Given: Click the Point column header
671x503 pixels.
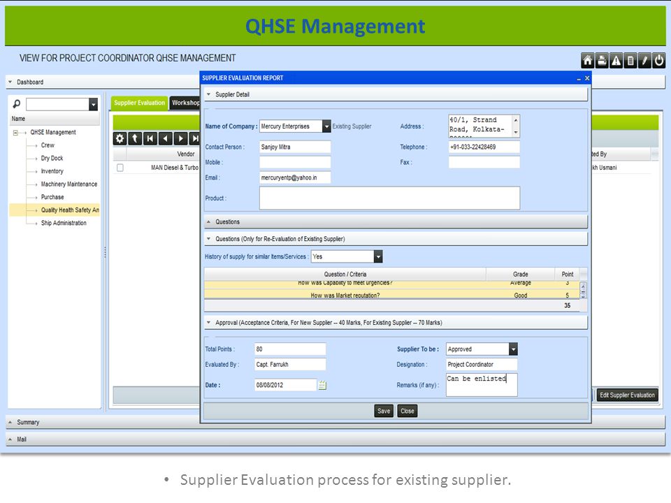Looking at the screenshot, I should click(x=567, y=274).
